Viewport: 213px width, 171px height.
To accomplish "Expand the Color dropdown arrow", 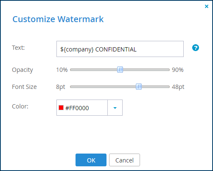I will point(115,108).
